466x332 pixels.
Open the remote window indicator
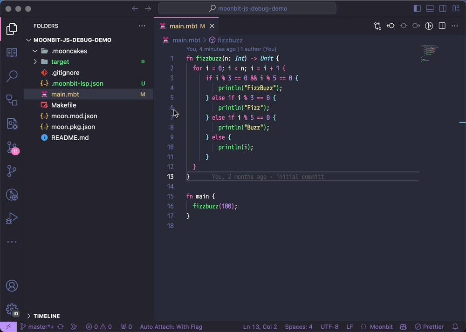[x=8, y=327]
